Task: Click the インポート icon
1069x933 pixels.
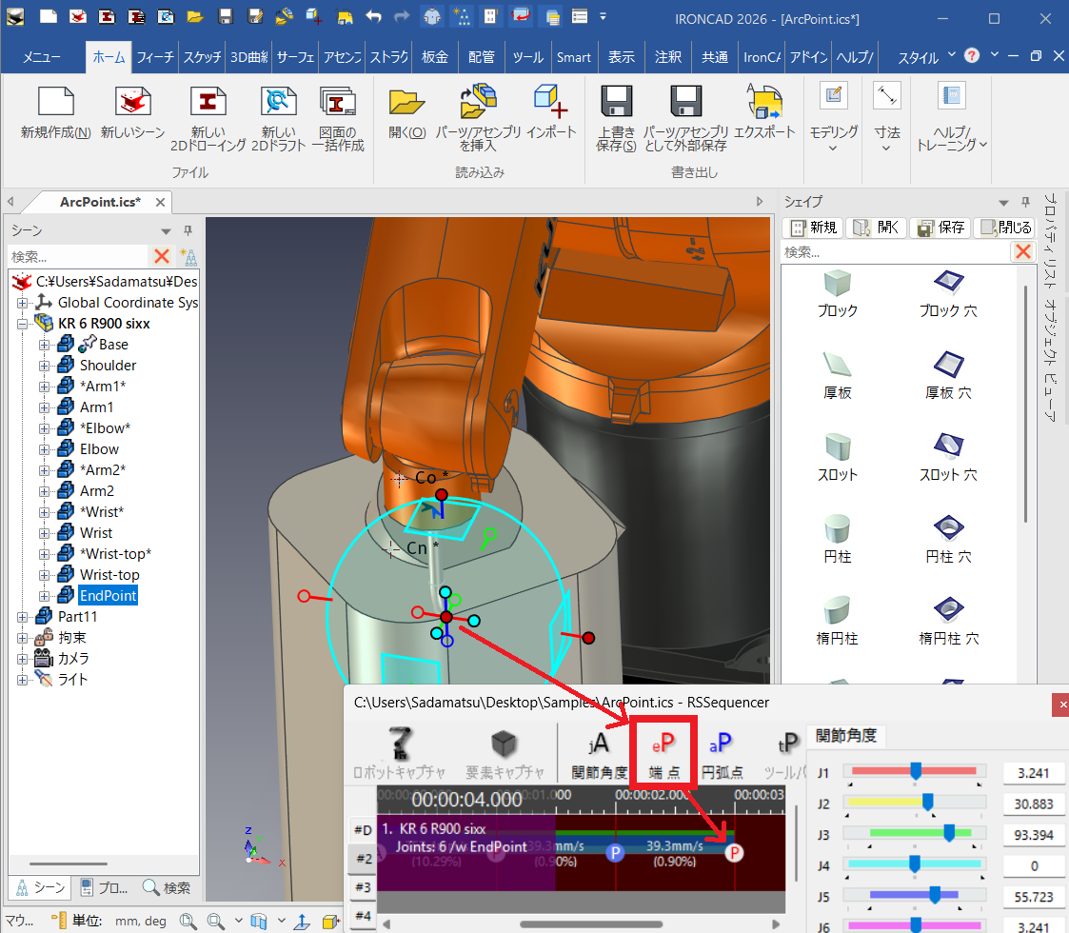Action: (x=551, y=101)
